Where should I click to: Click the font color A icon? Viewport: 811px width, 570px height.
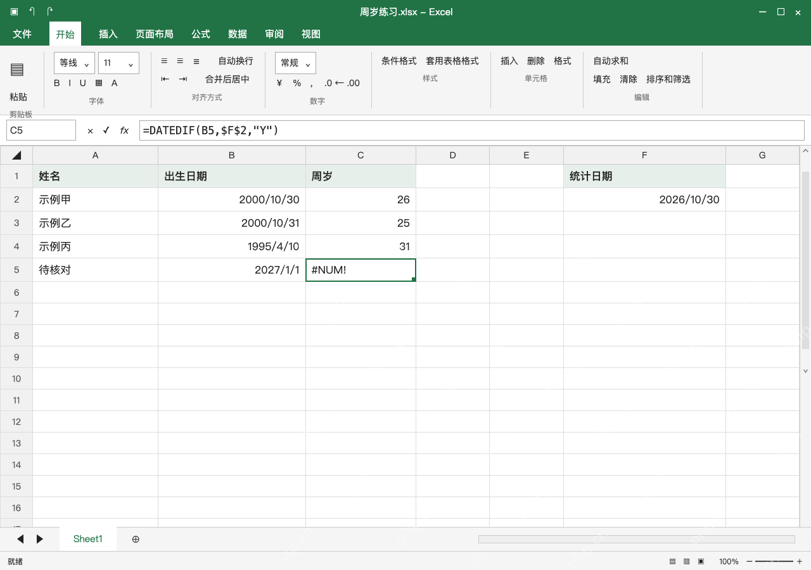(114, 83)
